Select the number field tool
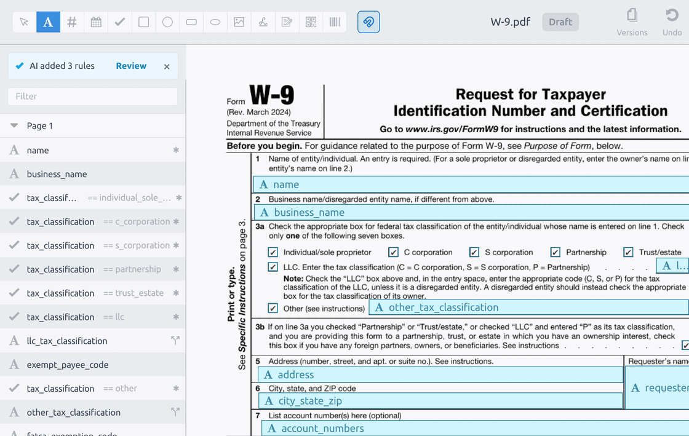Viewport: 689px width, 436px height. click(x=71, y=22)
